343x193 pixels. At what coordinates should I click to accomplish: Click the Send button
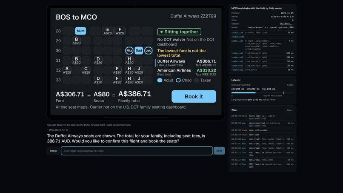pos(219,151)
